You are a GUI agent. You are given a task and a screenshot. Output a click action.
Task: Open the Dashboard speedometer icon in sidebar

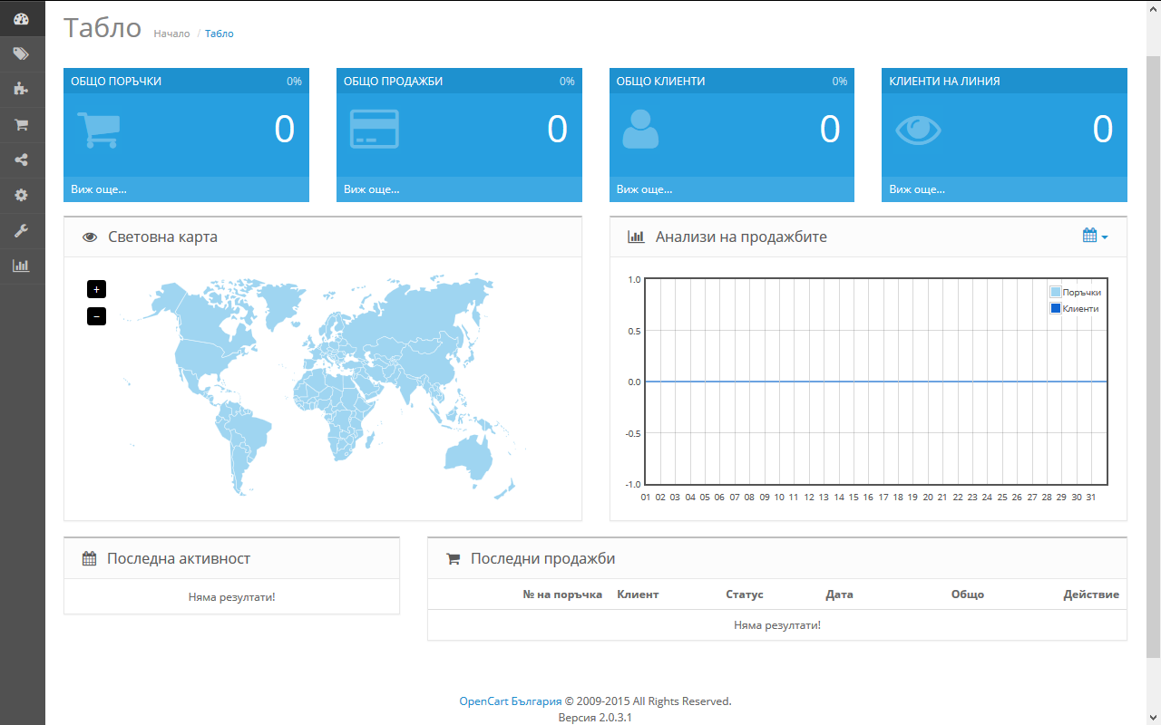pyautogui.click(x=22, y=18)
